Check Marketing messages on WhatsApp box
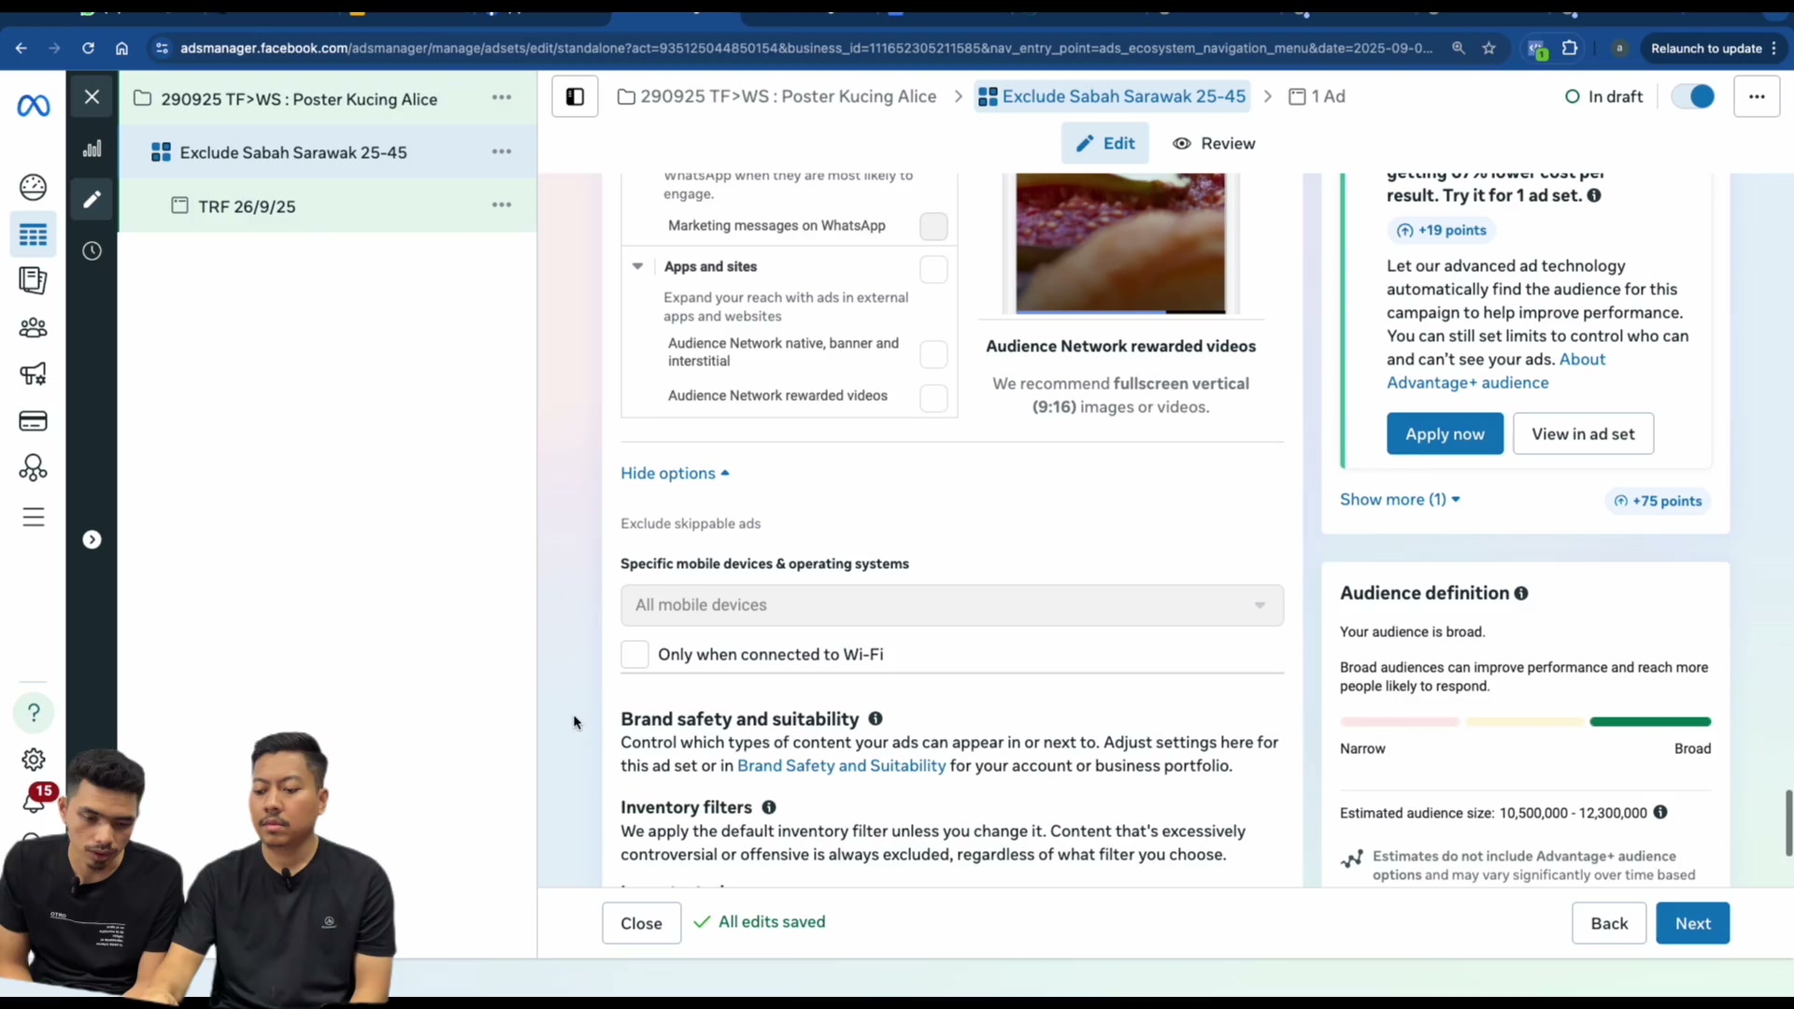1794x1009 pixels. [x=933, y=226]
